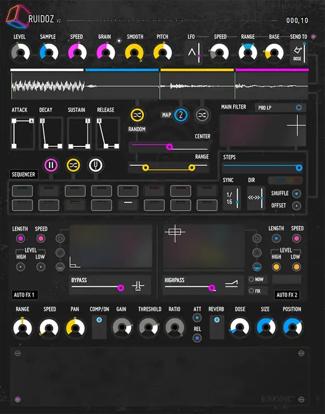
Task: Open the Sync 1/16 rate selector
Action: pyautogui.click(x=232, y=198)
